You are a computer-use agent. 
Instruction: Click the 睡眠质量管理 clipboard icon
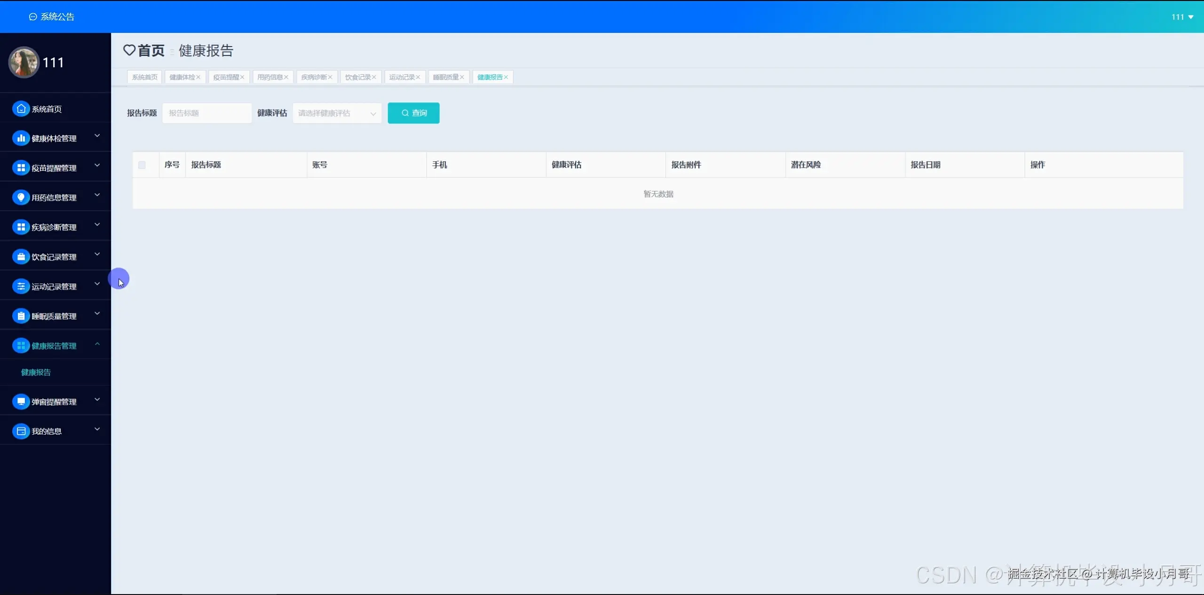[x=21, y=316]
